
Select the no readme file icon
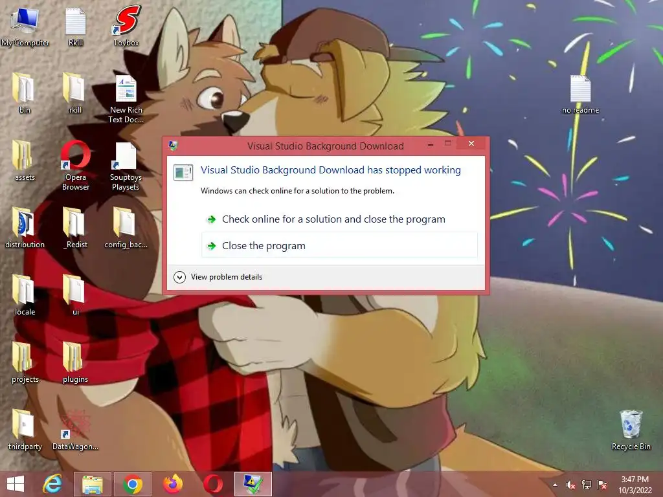pos(580,94)
